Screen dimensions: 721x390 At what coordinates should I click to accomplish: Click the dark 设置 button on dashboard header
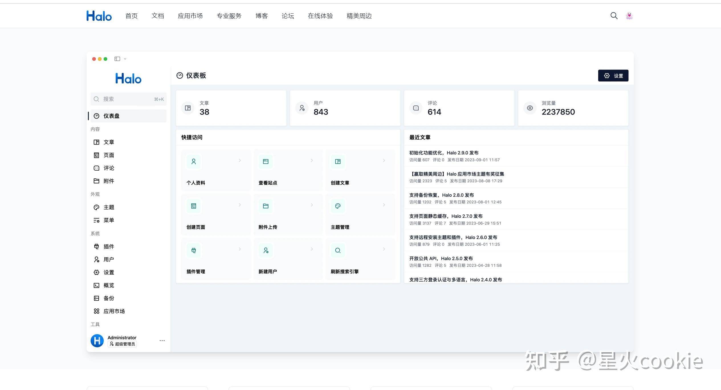click(x=613, y=75)
